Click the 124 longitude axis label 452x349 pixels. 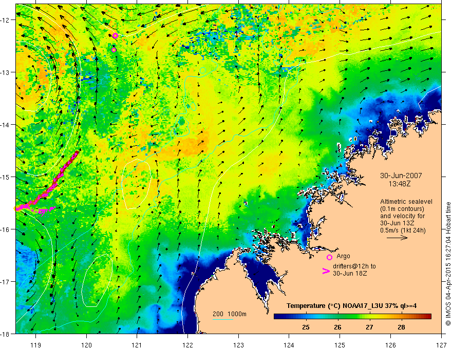[289, 345]
